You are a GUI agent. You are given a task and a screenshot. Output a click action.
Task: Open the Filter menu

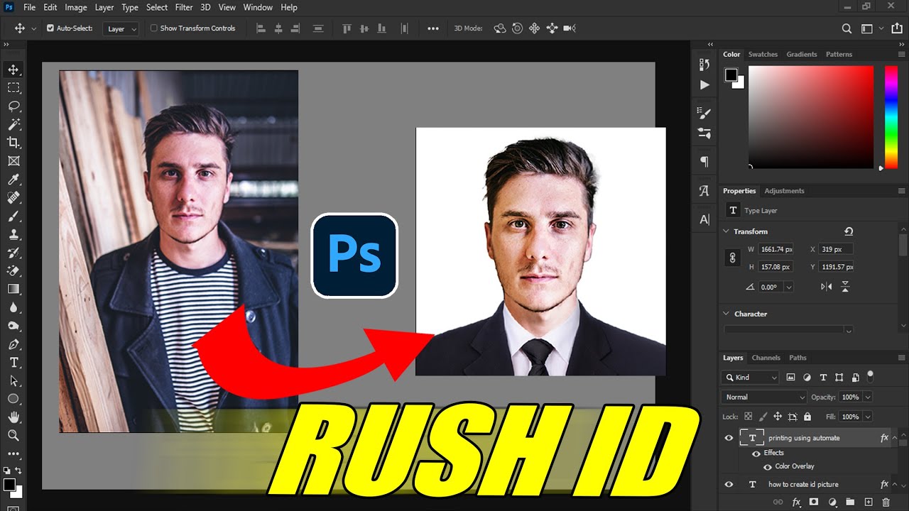coord(184,7)
